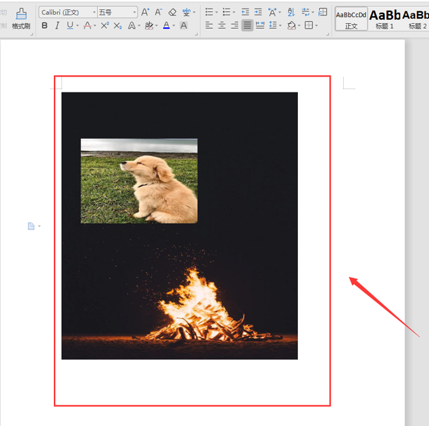This screenshot has height=426, width=429.
Task: Click the distributed alignment icon
Action: (x=260, y=25)
